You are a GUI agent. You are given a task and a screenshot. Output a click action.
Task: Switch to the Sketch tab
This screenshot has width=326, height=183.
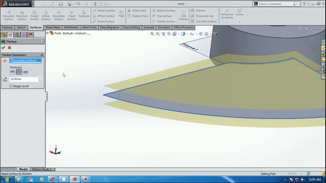click(x=21, y=27)
